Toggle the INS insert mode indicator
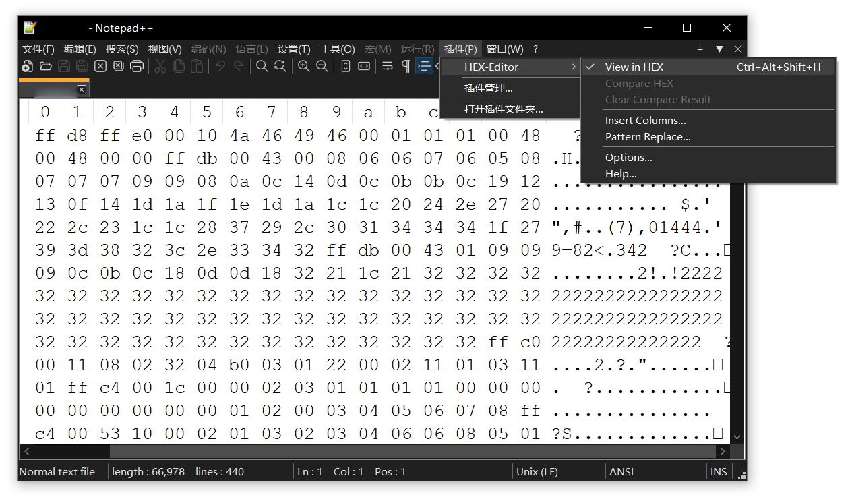This screenshot has height=497, width=850. (719, 471)
